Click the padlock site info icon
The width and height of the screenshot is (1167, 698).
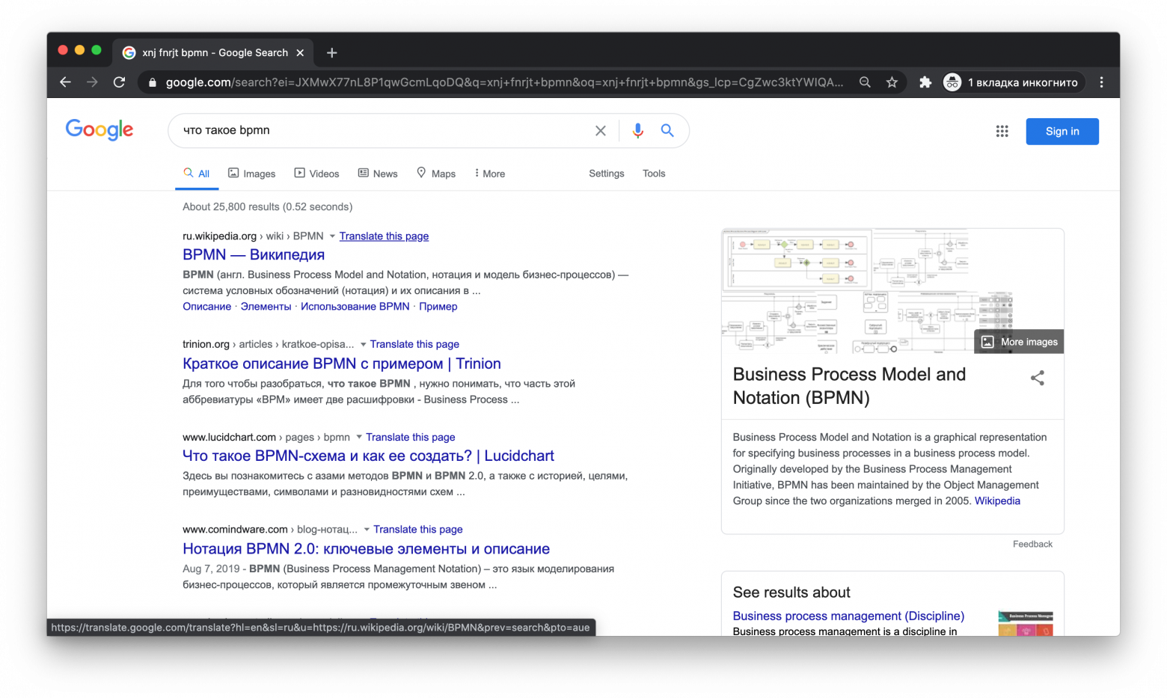[x=153, y=82]
